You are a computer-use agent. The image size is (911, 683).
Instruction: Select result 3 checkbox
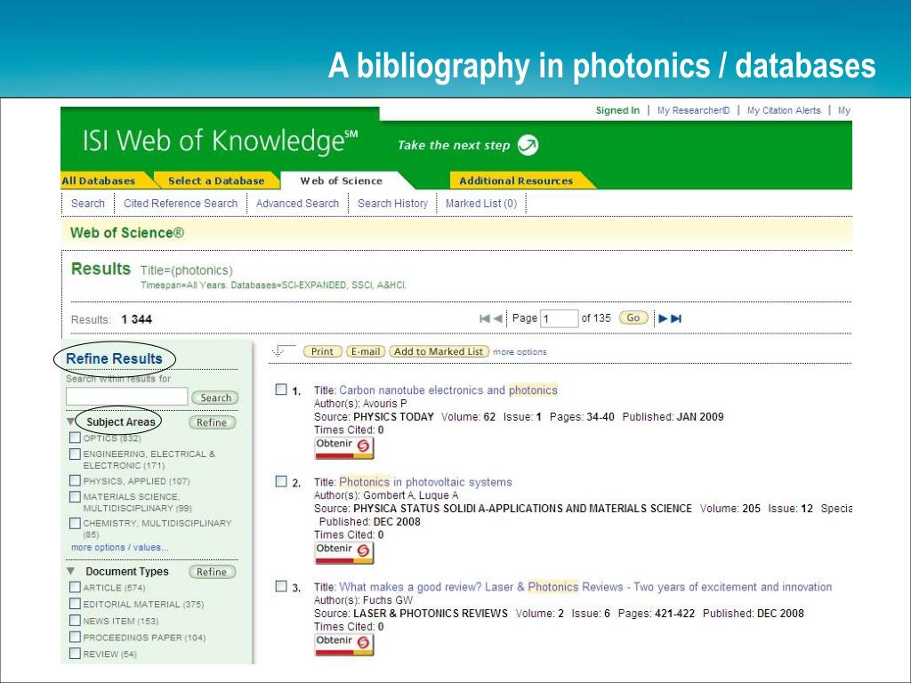tap(281, 586)
